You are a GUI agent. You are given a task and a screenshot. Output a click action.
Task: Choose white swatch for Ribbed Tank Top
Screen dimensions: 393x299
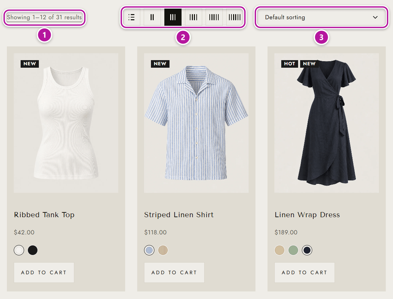pyautogui.click(x=19, y=250)
